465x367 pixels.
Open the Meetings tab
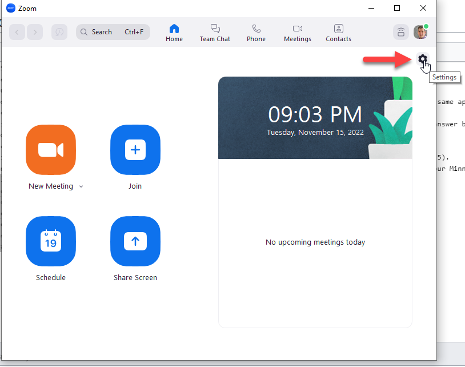click(x=298, y=33)
